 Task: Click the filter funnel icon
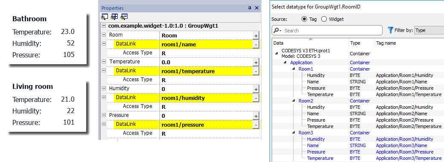point(391,30)
